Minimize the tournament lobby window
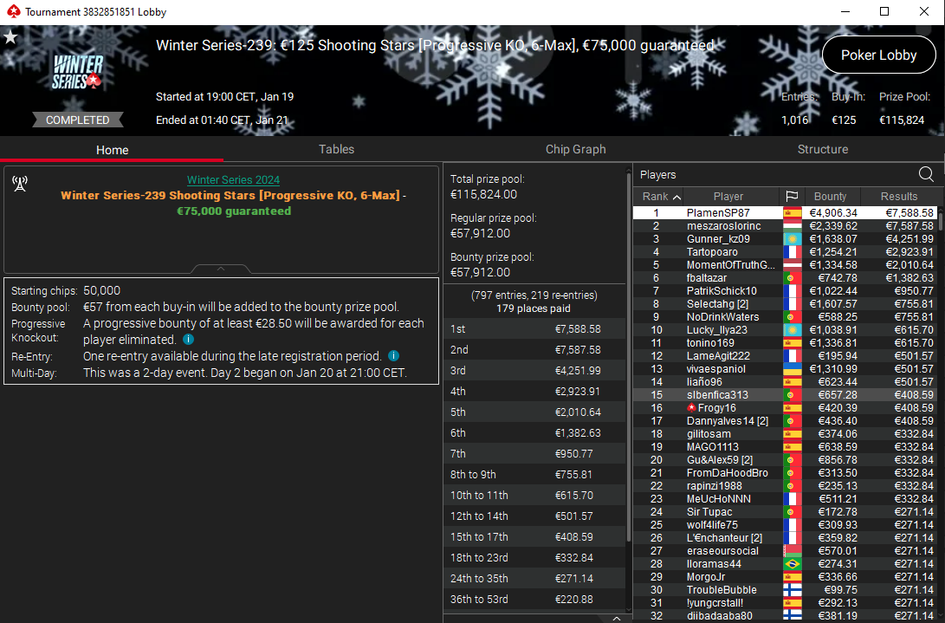 845,11
